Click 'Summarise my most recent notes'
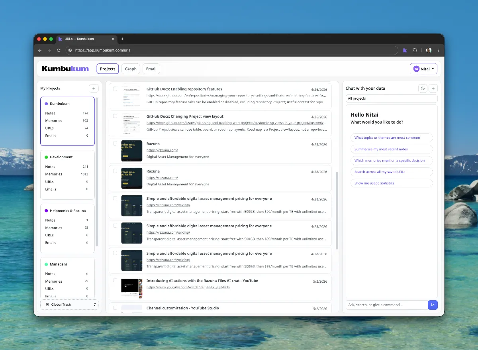 (392, 149)
